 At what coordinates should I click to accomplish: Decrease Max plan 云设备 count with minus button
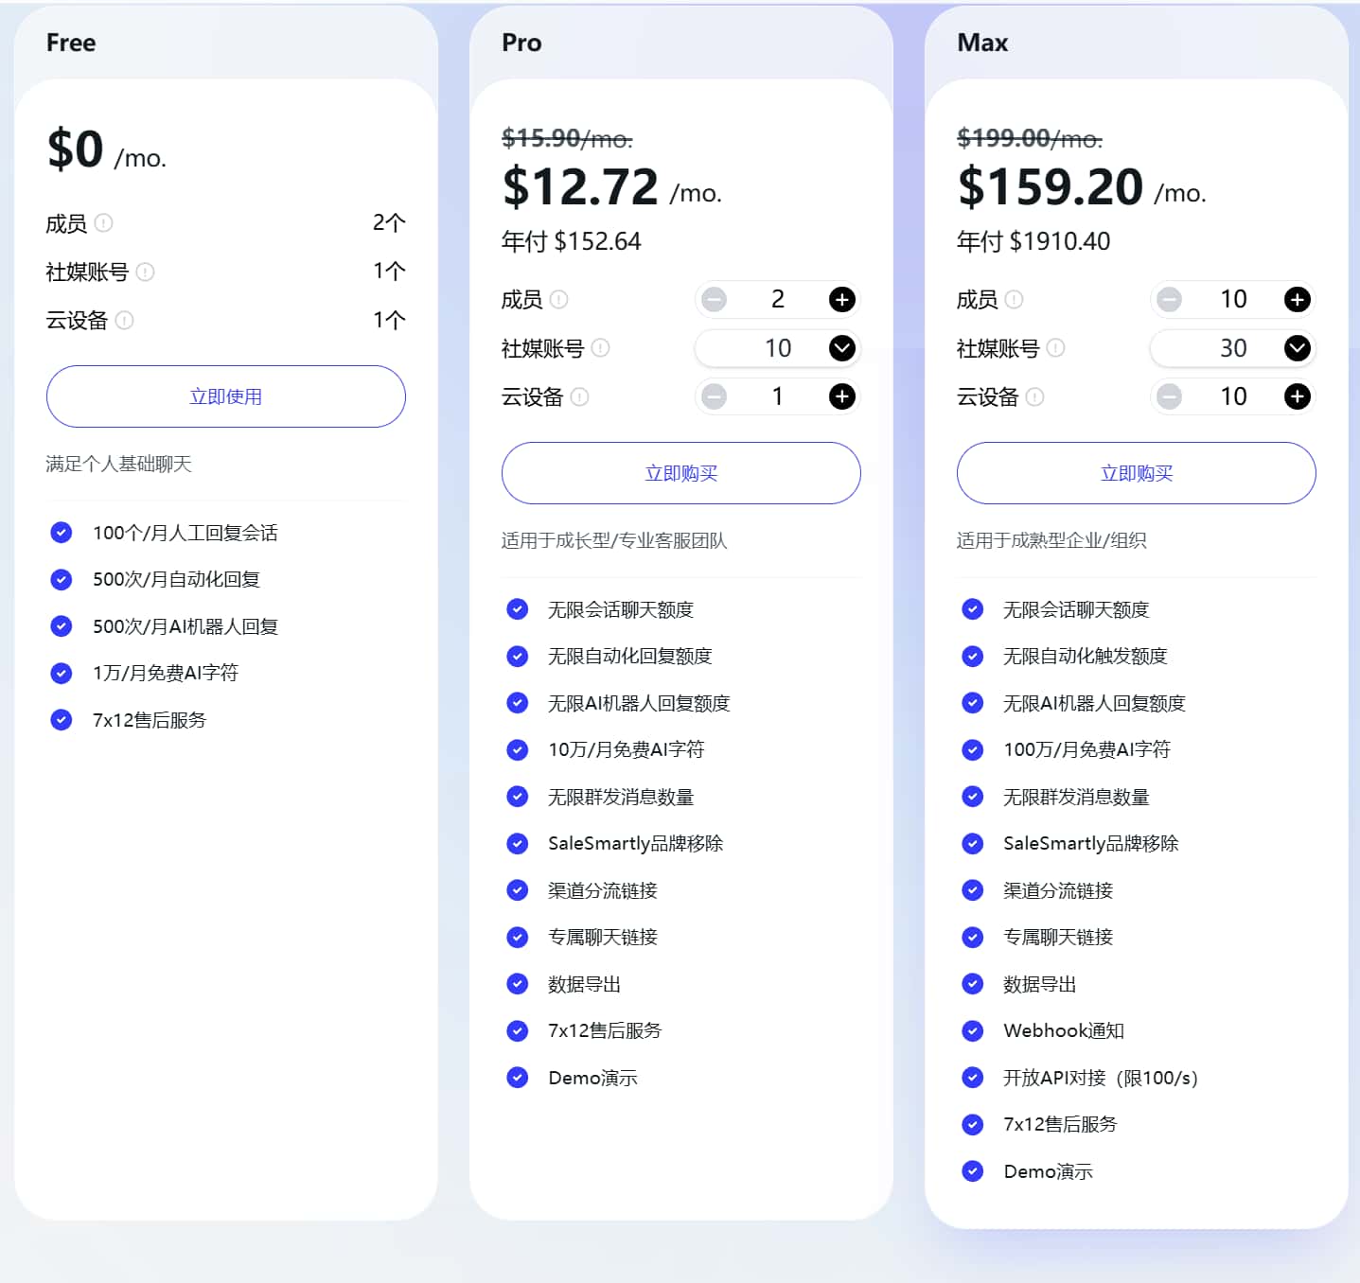(1170, 396)
